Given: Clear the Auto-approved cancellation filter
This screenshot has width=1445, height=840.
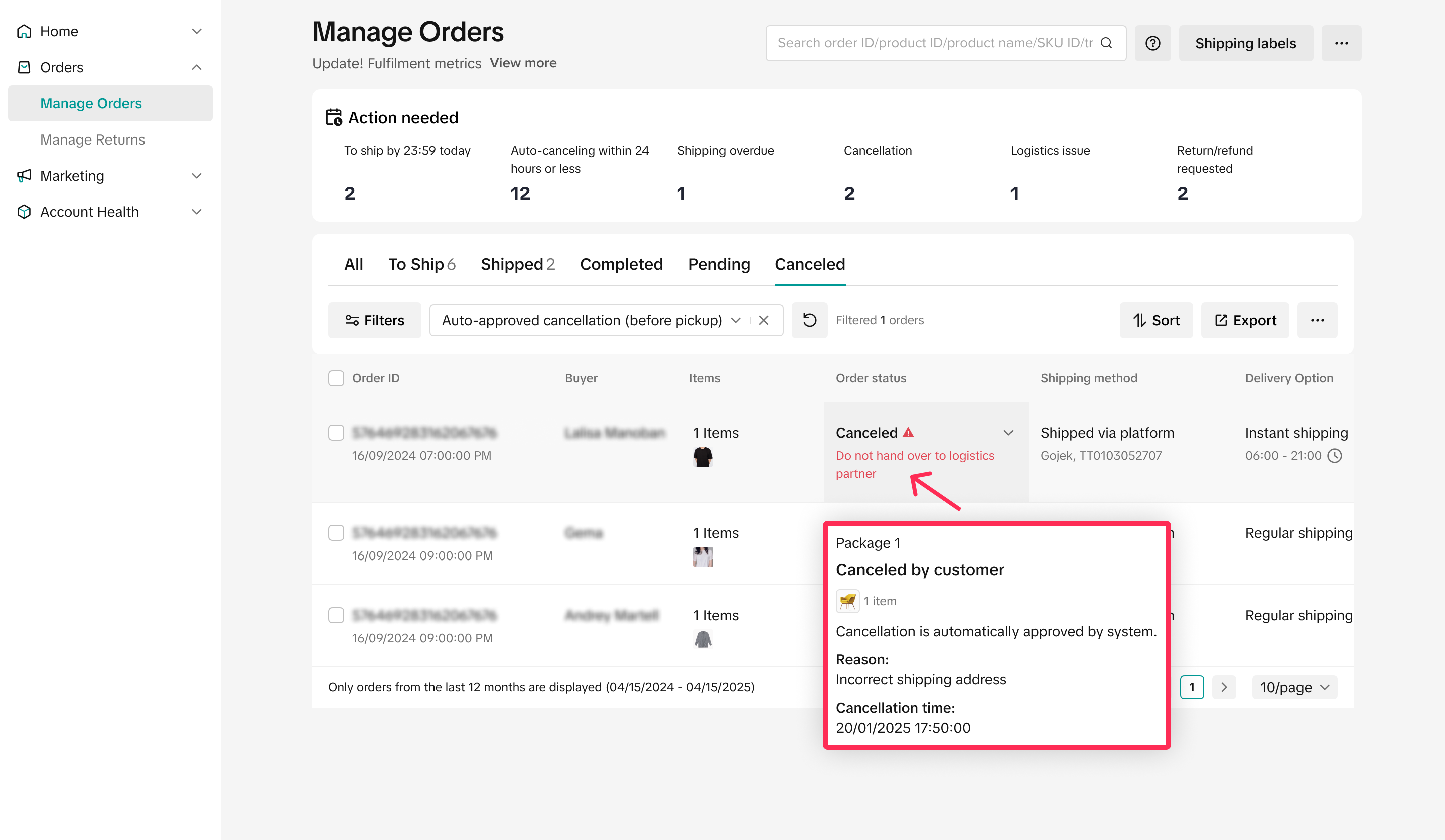Looking at the screenshot, I should tap(763, 320).
